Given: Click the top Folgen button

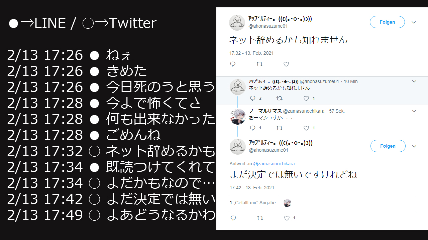Looking at the screenshot, I should click(x=387, y=22).
